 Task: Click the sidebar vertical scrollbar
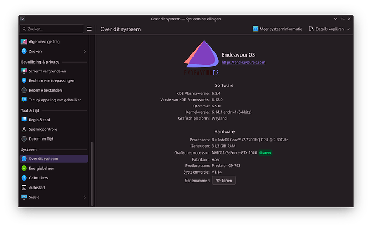92,174
